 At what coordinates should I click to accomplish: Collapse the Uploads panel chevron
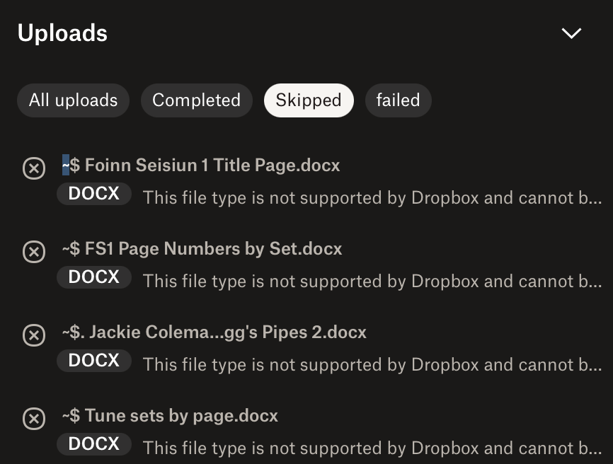pyautogui.click(x=571, y=33)
